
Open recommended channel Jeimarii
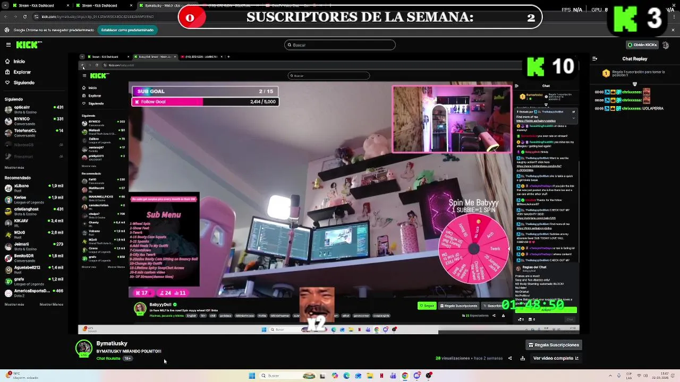tap(34, 246)
